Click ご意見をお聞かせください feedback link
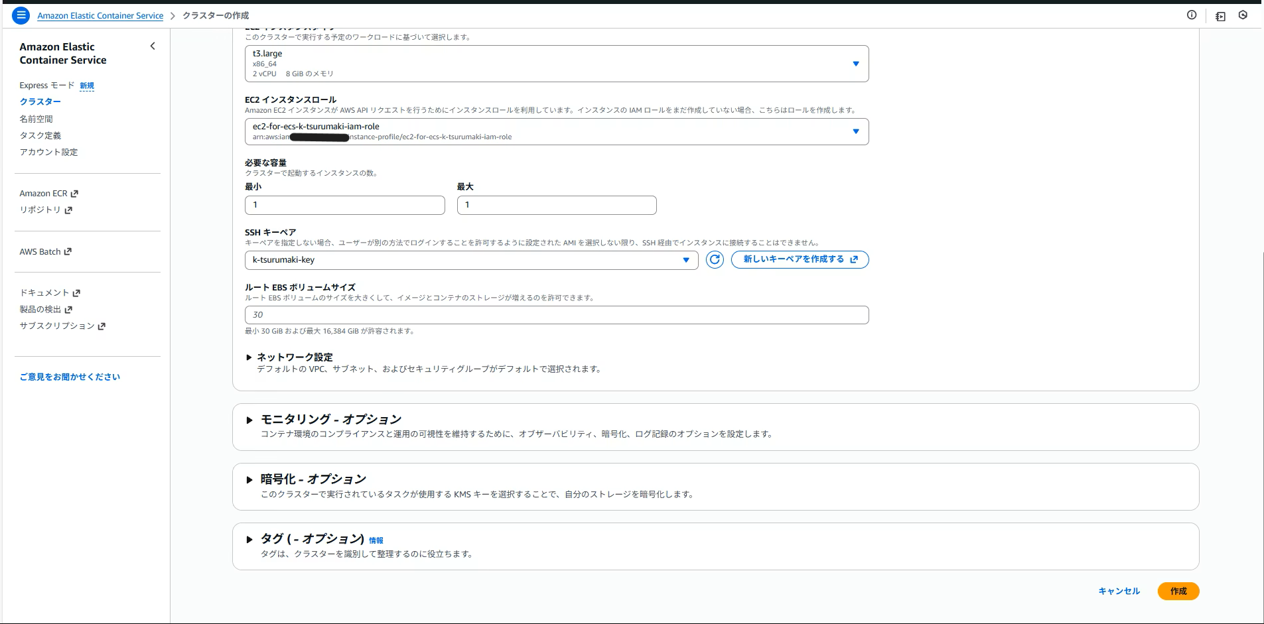This screenshot has height=624, width=1264. [70, 377]
